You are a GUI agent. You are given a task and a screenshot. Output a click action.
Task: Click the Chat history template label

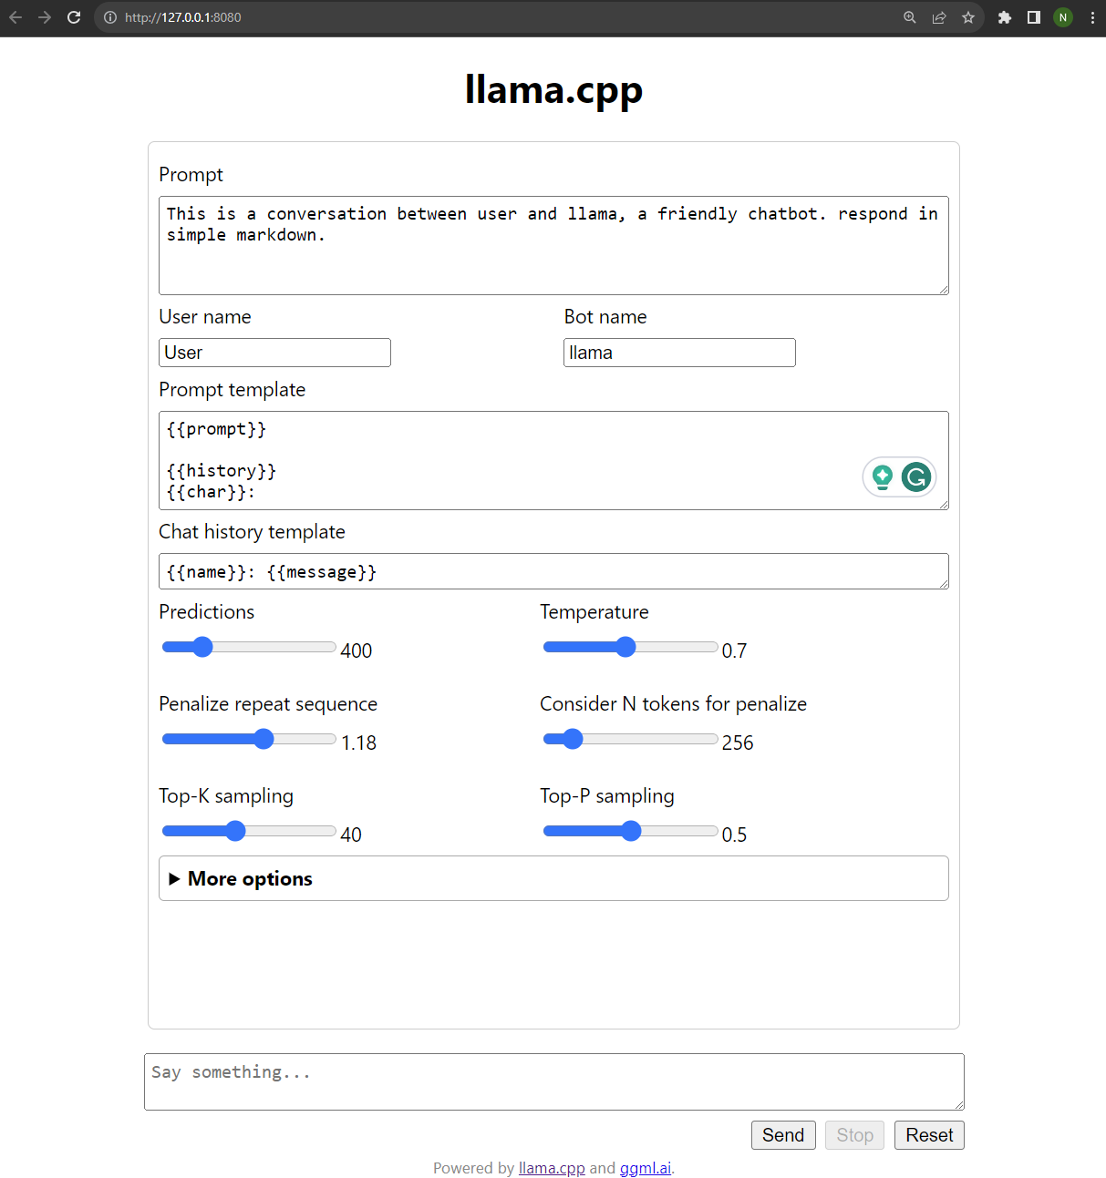point(252,531)
